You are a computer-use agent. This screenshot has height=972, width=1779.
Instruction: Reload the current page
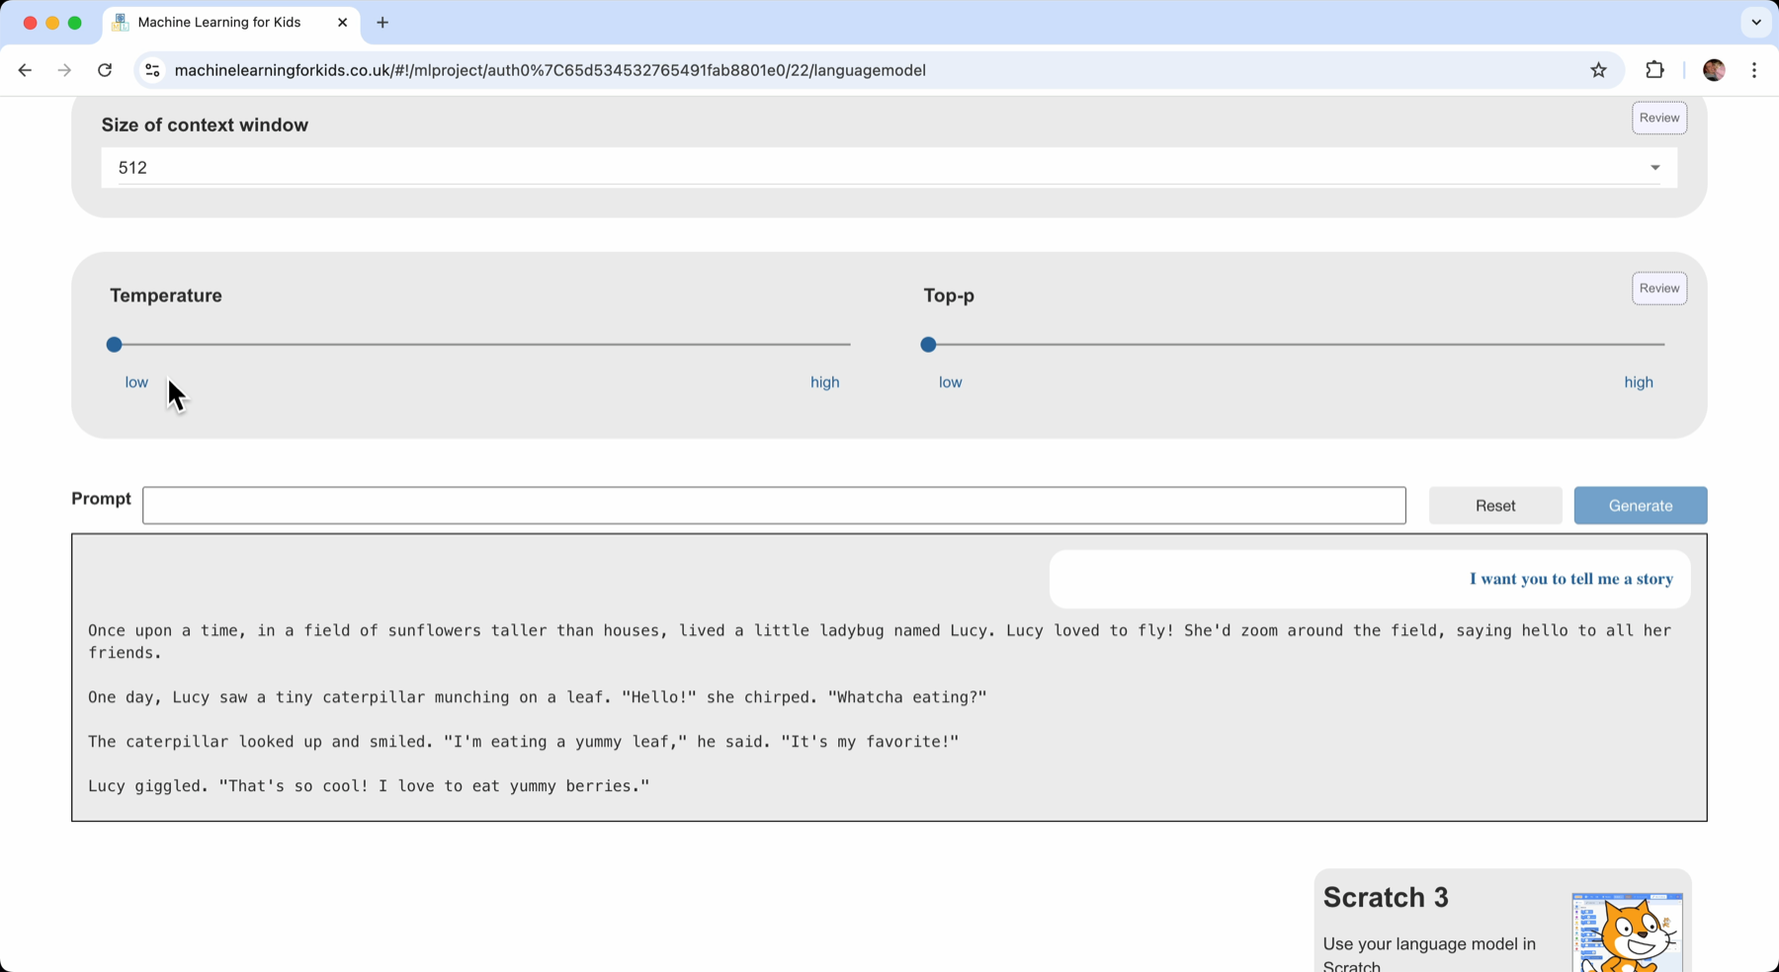(x=105, y=70)
